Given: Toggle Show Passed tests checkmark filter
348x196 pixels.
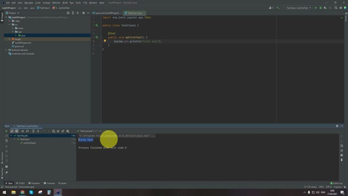Looking at the screenshot, I should [12, 131].
